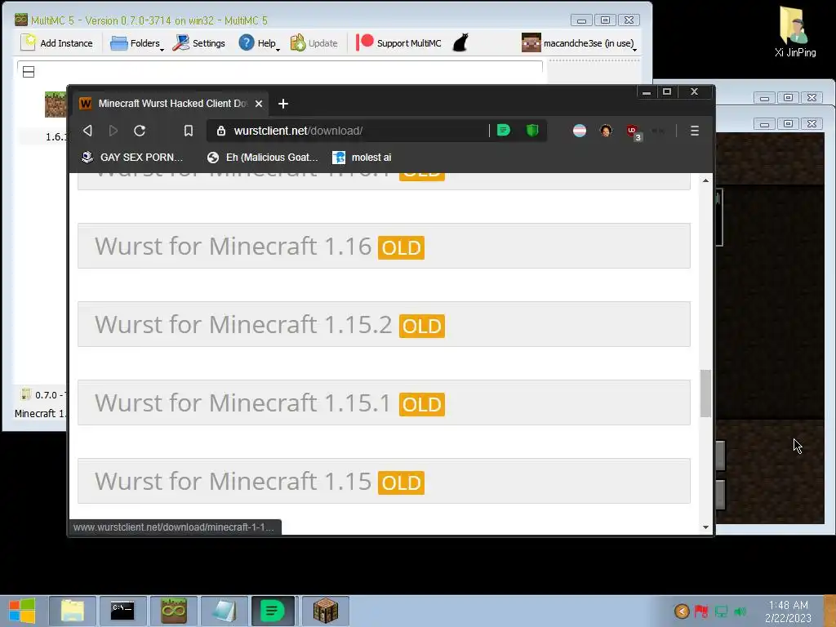This screenshot has width=836, height=627.
Task: Expand Wurst for Minecraft 1.15 section
Action: [x=384, y=481]
